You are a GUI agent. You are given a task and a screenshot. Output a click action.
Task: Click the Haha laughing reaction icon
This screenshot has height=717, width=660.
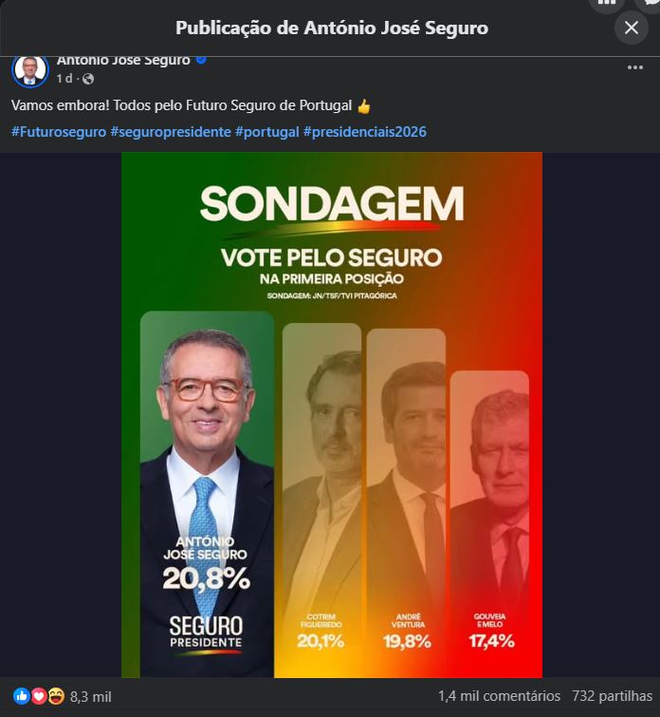click(x=56, y=696)
